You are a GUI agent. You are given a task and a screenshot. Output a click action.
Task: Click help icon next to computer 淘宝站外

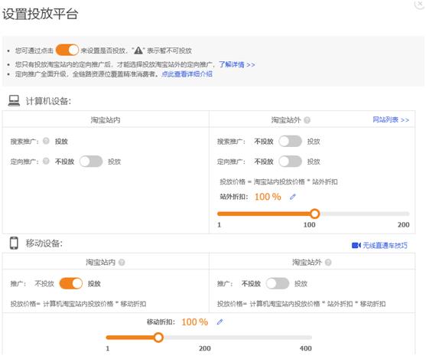click(x=307, y=120)
